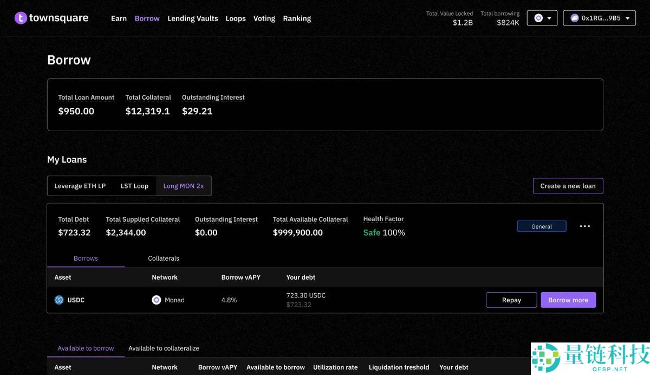Open the Ranking page

(x=297, y=18)
